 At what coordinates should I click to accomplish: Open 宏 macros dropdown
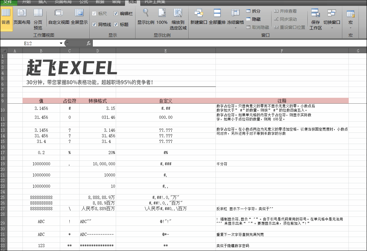coord(350,19)
